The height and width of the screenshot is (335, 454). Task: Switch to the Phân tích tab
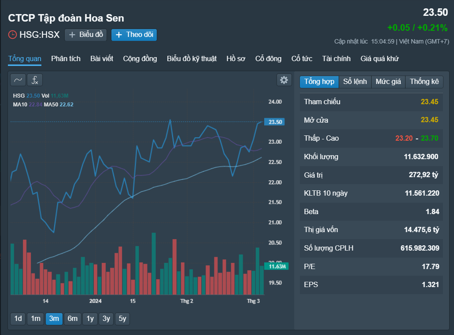point(66,58)
